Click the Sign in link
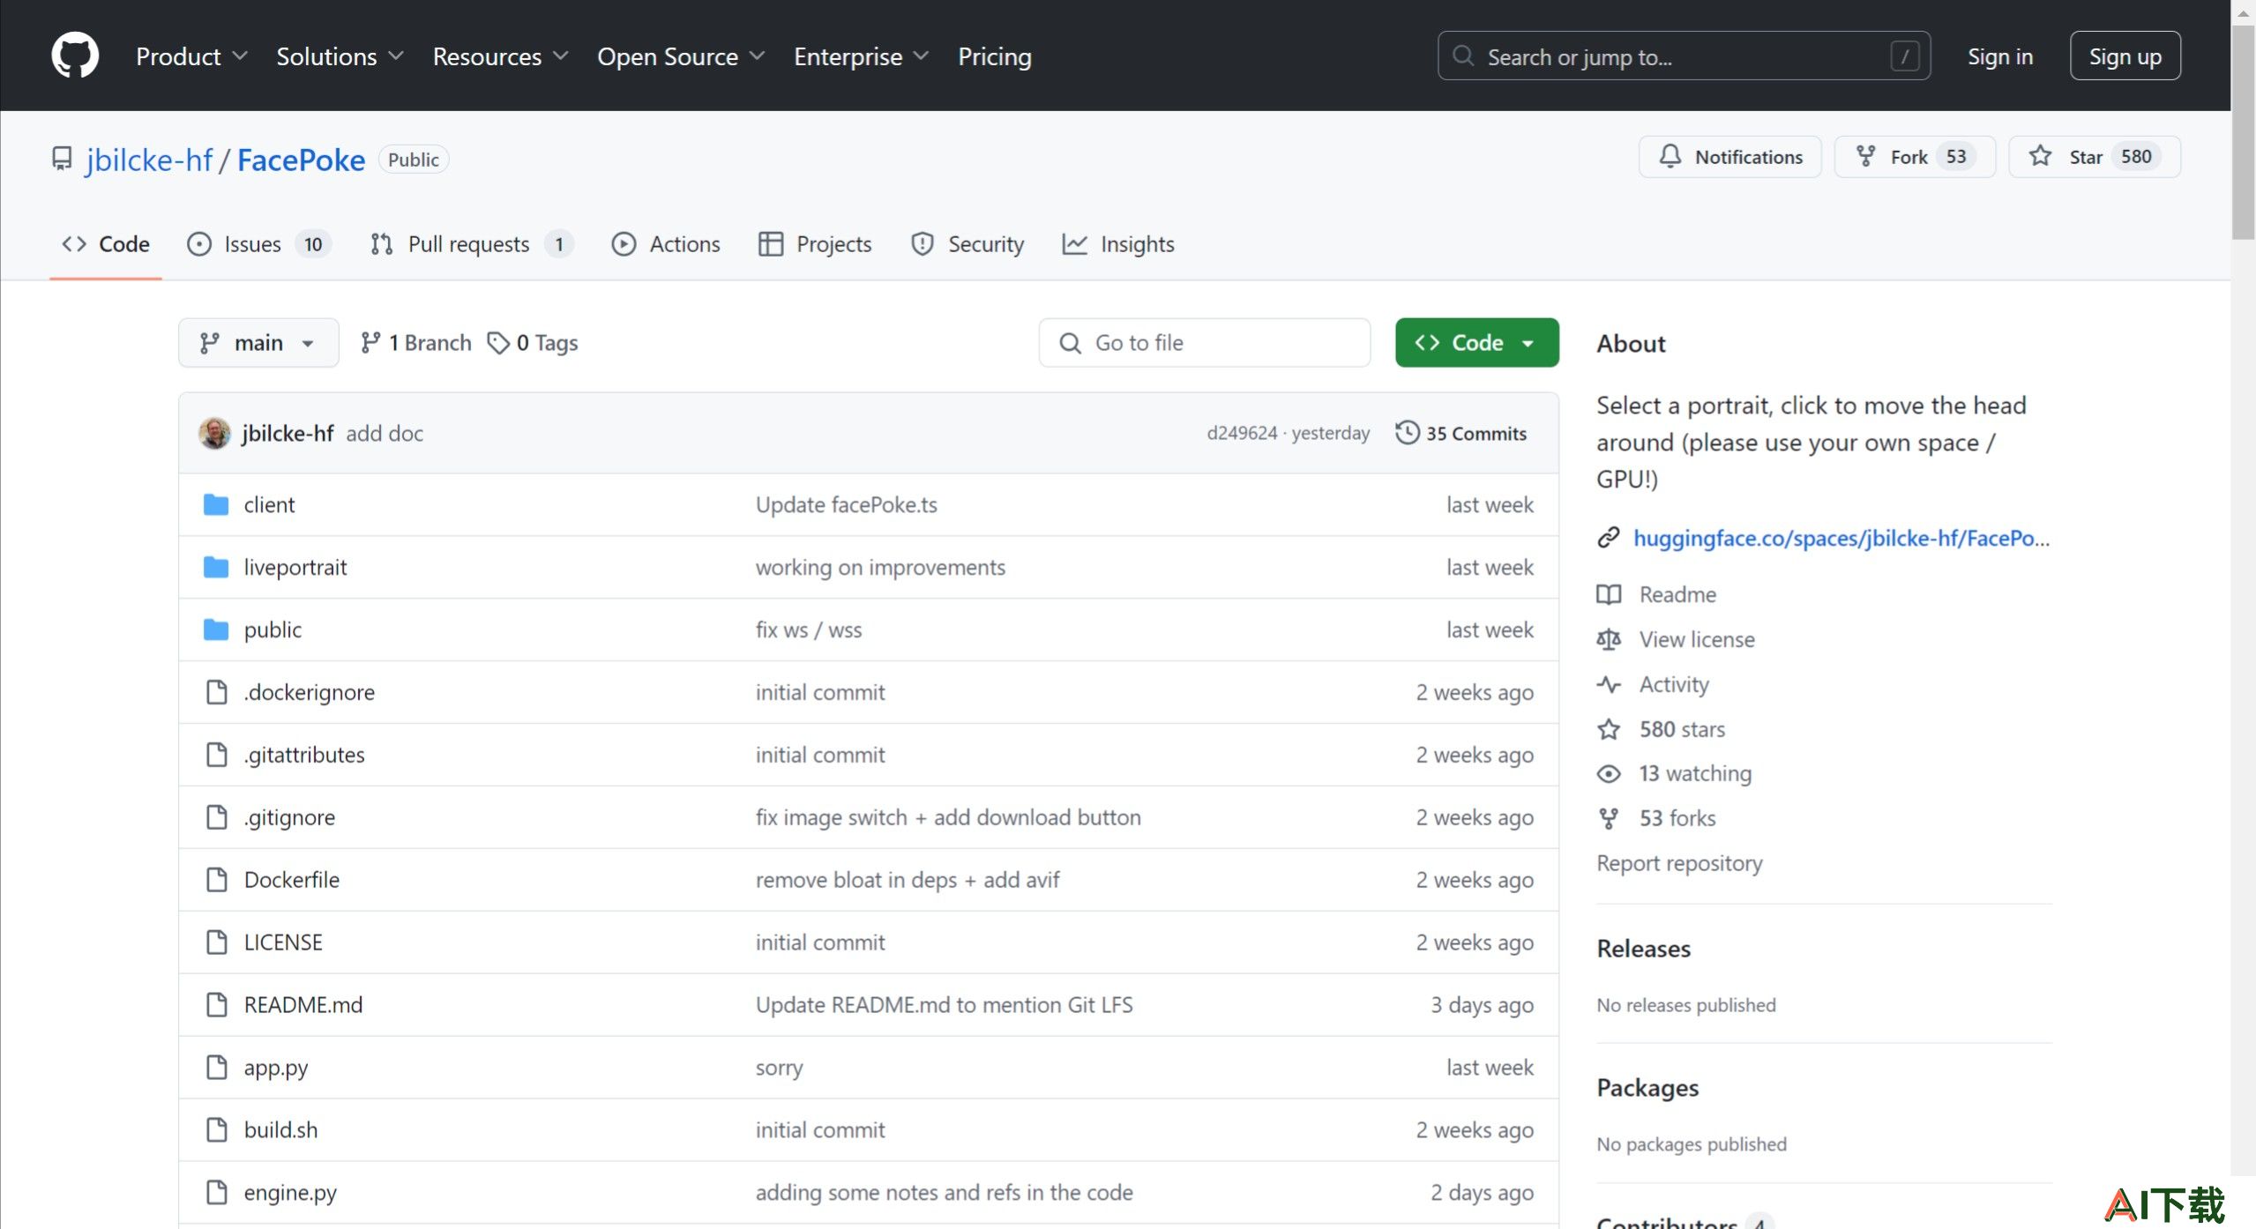The height and width of the screenshot is (1229, 2256). (x=1999, y=56)
